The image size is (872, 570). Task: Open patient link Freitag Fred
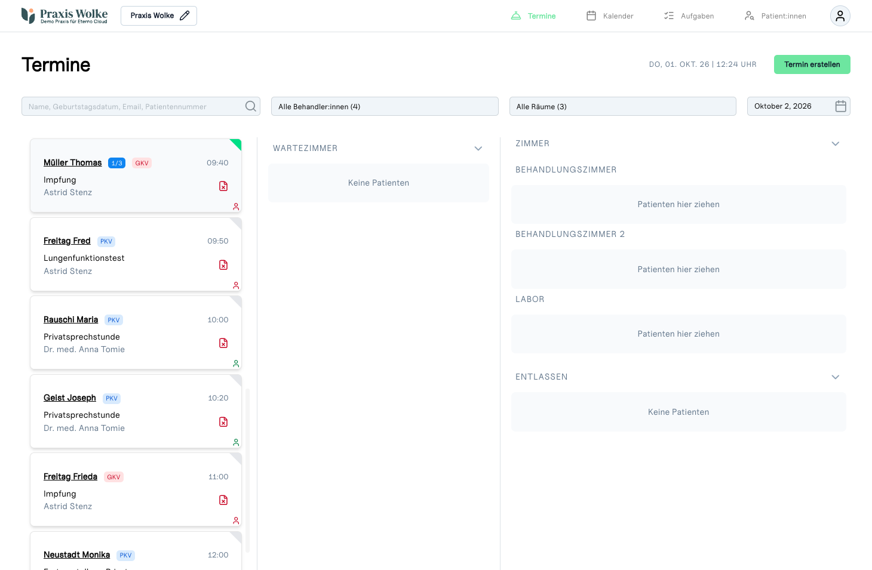click(x=67, y=241)
